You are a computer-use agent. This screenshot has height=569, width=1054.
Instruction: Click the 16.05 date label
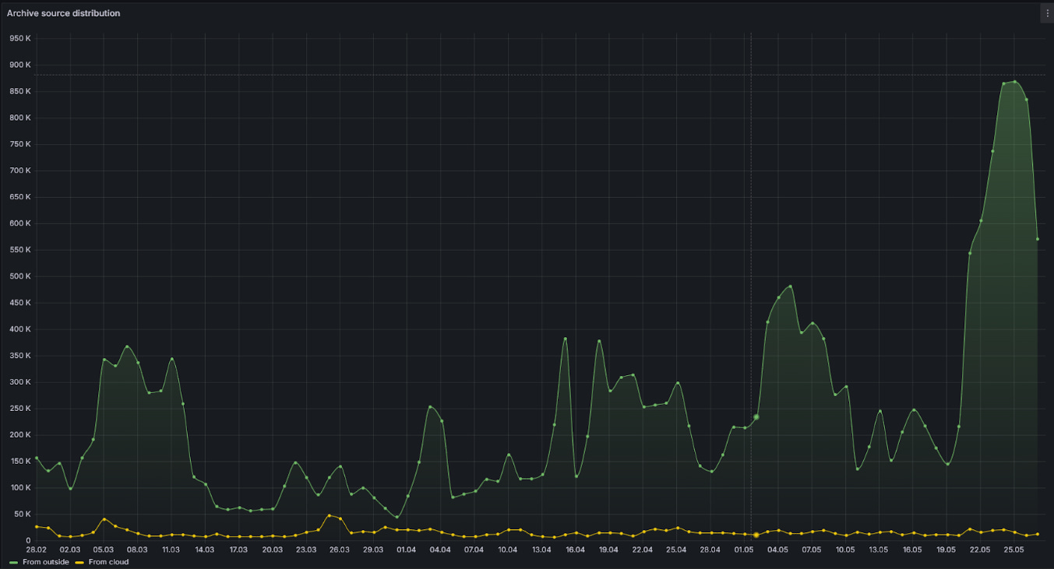912,550
